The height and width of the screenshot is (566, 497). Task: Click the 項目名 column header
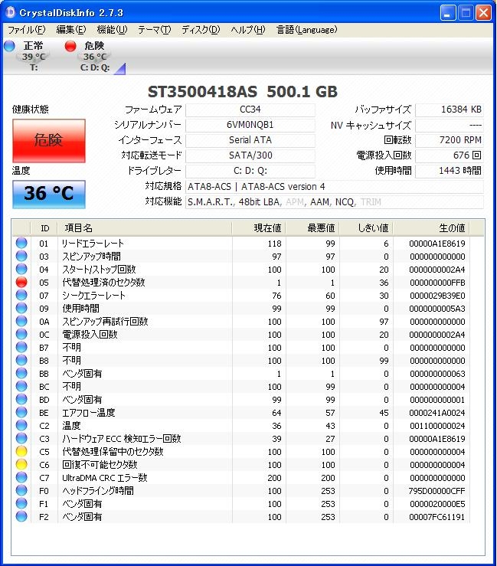(x=145, y=228)
